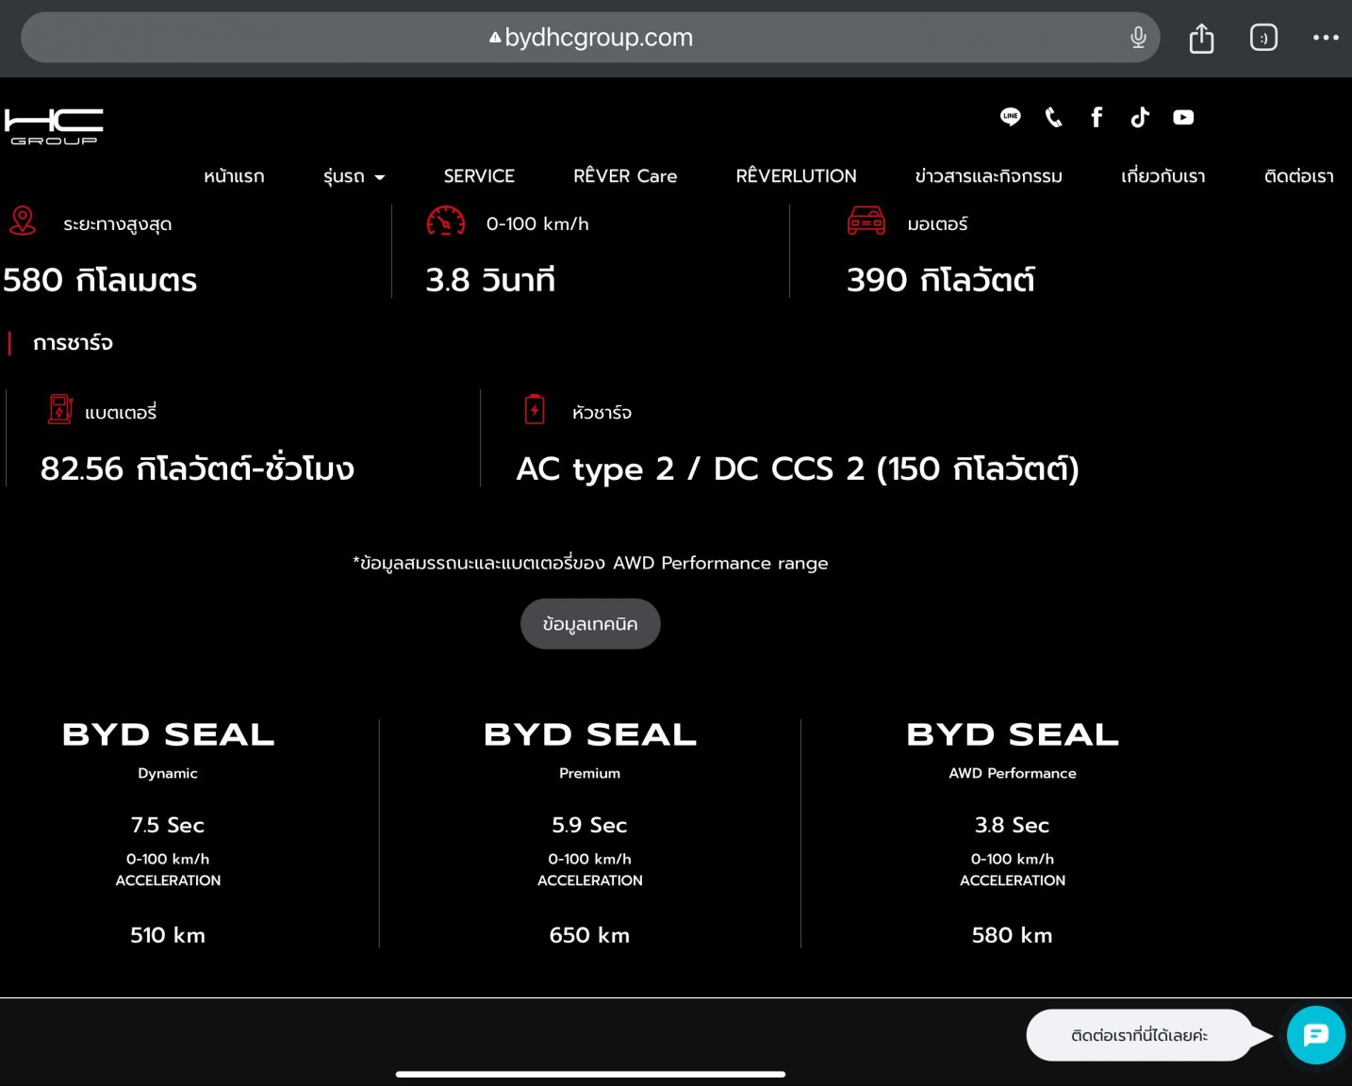Click the 7.5 Sec acceleration value
The width and height of the screenshot is (1352, 1086).
(x=168, y=825)
